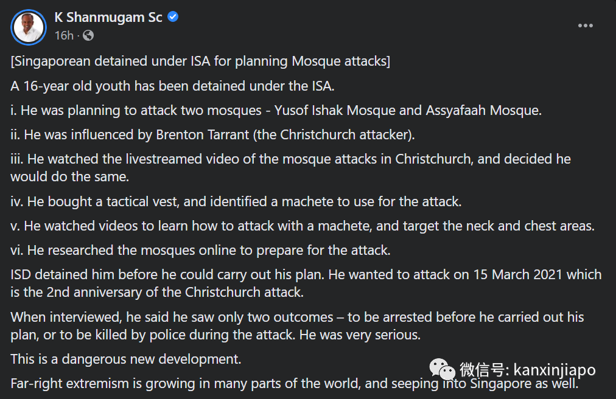Click the kanxinjiapo watermark text
Screen dimensions: 616x399
click(554, 370)
